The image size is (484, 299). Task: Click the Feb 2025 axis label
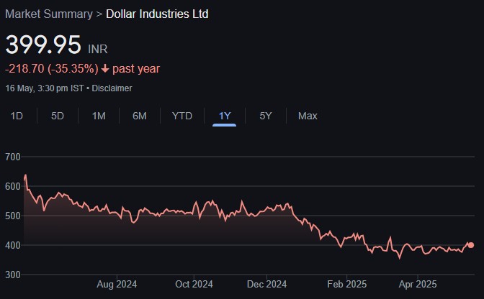tap(346, 284)
